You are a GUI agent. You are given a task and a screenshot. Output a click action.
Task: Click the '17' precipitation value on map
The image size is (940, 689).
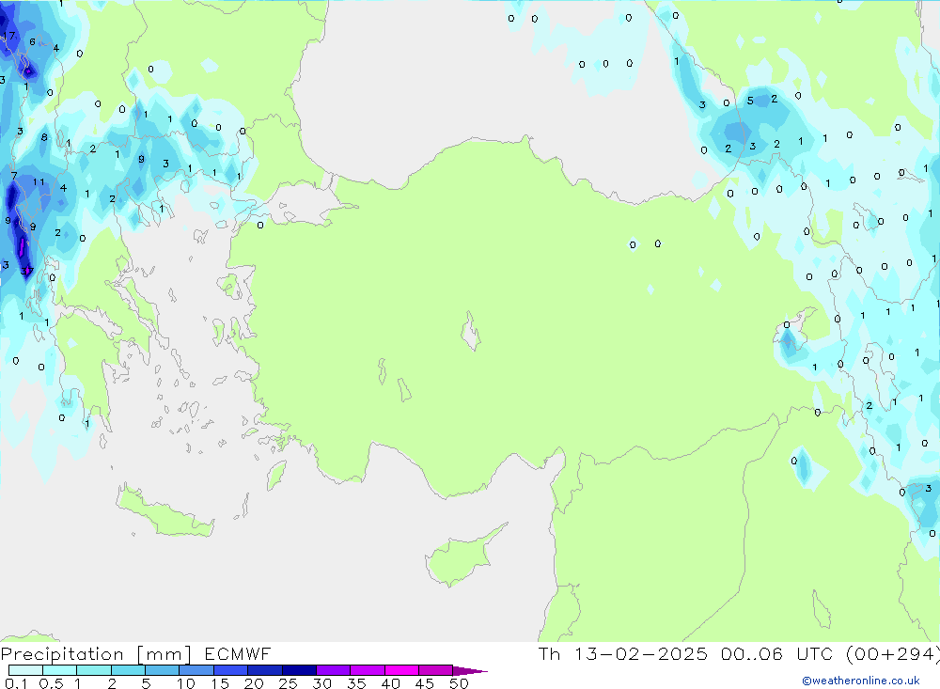[x=9, y=36]
